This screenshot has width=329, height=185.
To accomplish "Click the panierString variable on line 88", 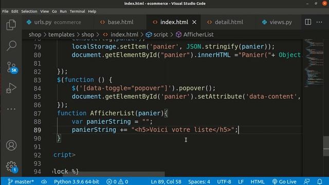I will (108, 121).
